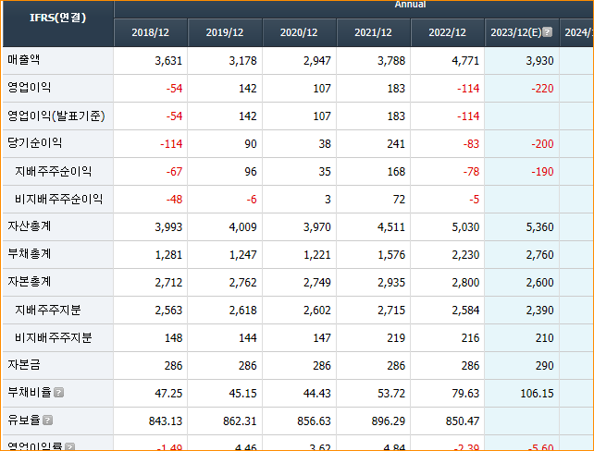Click 자산총계 estimate value 5,360
This screenshot has width=594, height=451.
[539, 227]
